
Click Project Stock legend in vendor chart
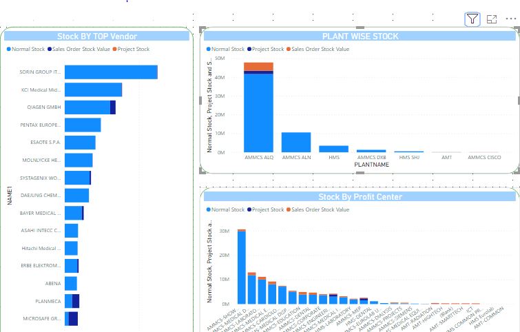(132, 49)
